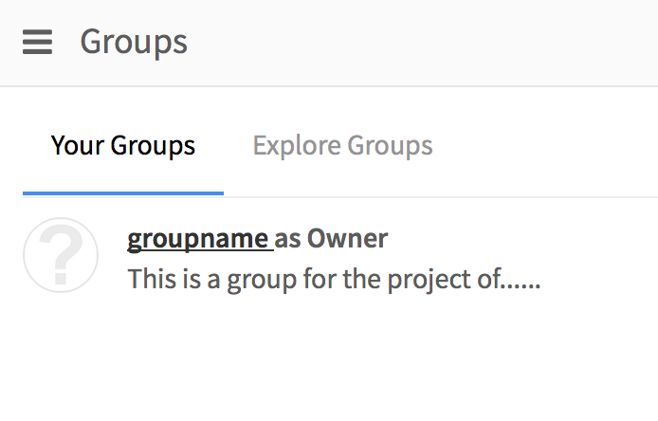Click the blue underline below Your Groups
Screen dimensions: 658x421
pos(123,192)
